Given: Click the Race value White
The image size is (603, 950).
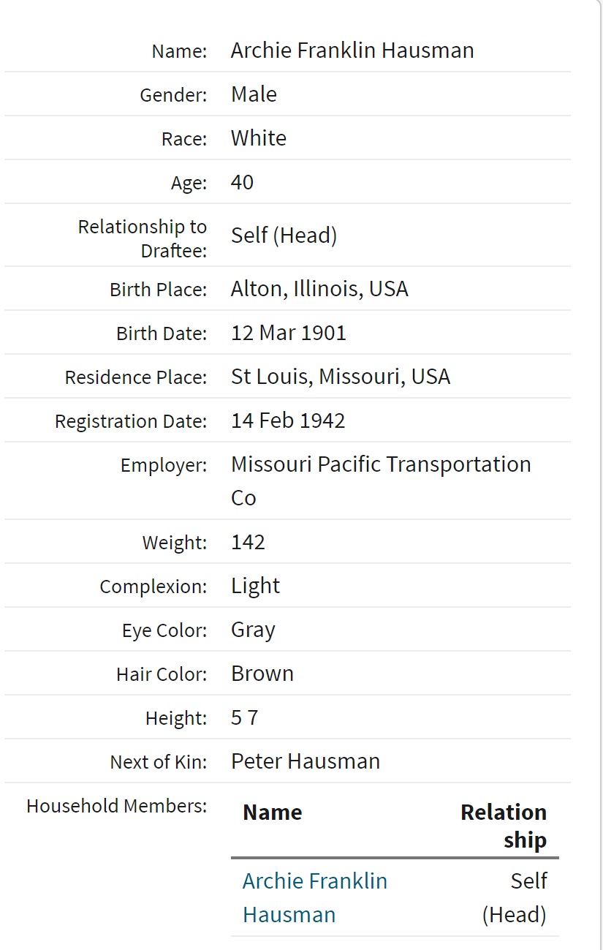Looking at the screenshot, I should (259, 138).
